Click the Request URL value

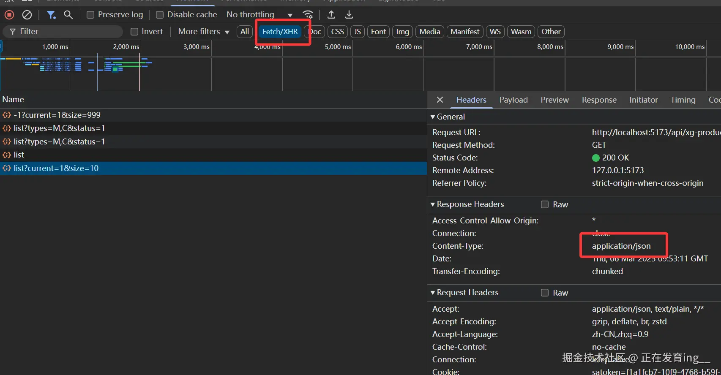656,132
